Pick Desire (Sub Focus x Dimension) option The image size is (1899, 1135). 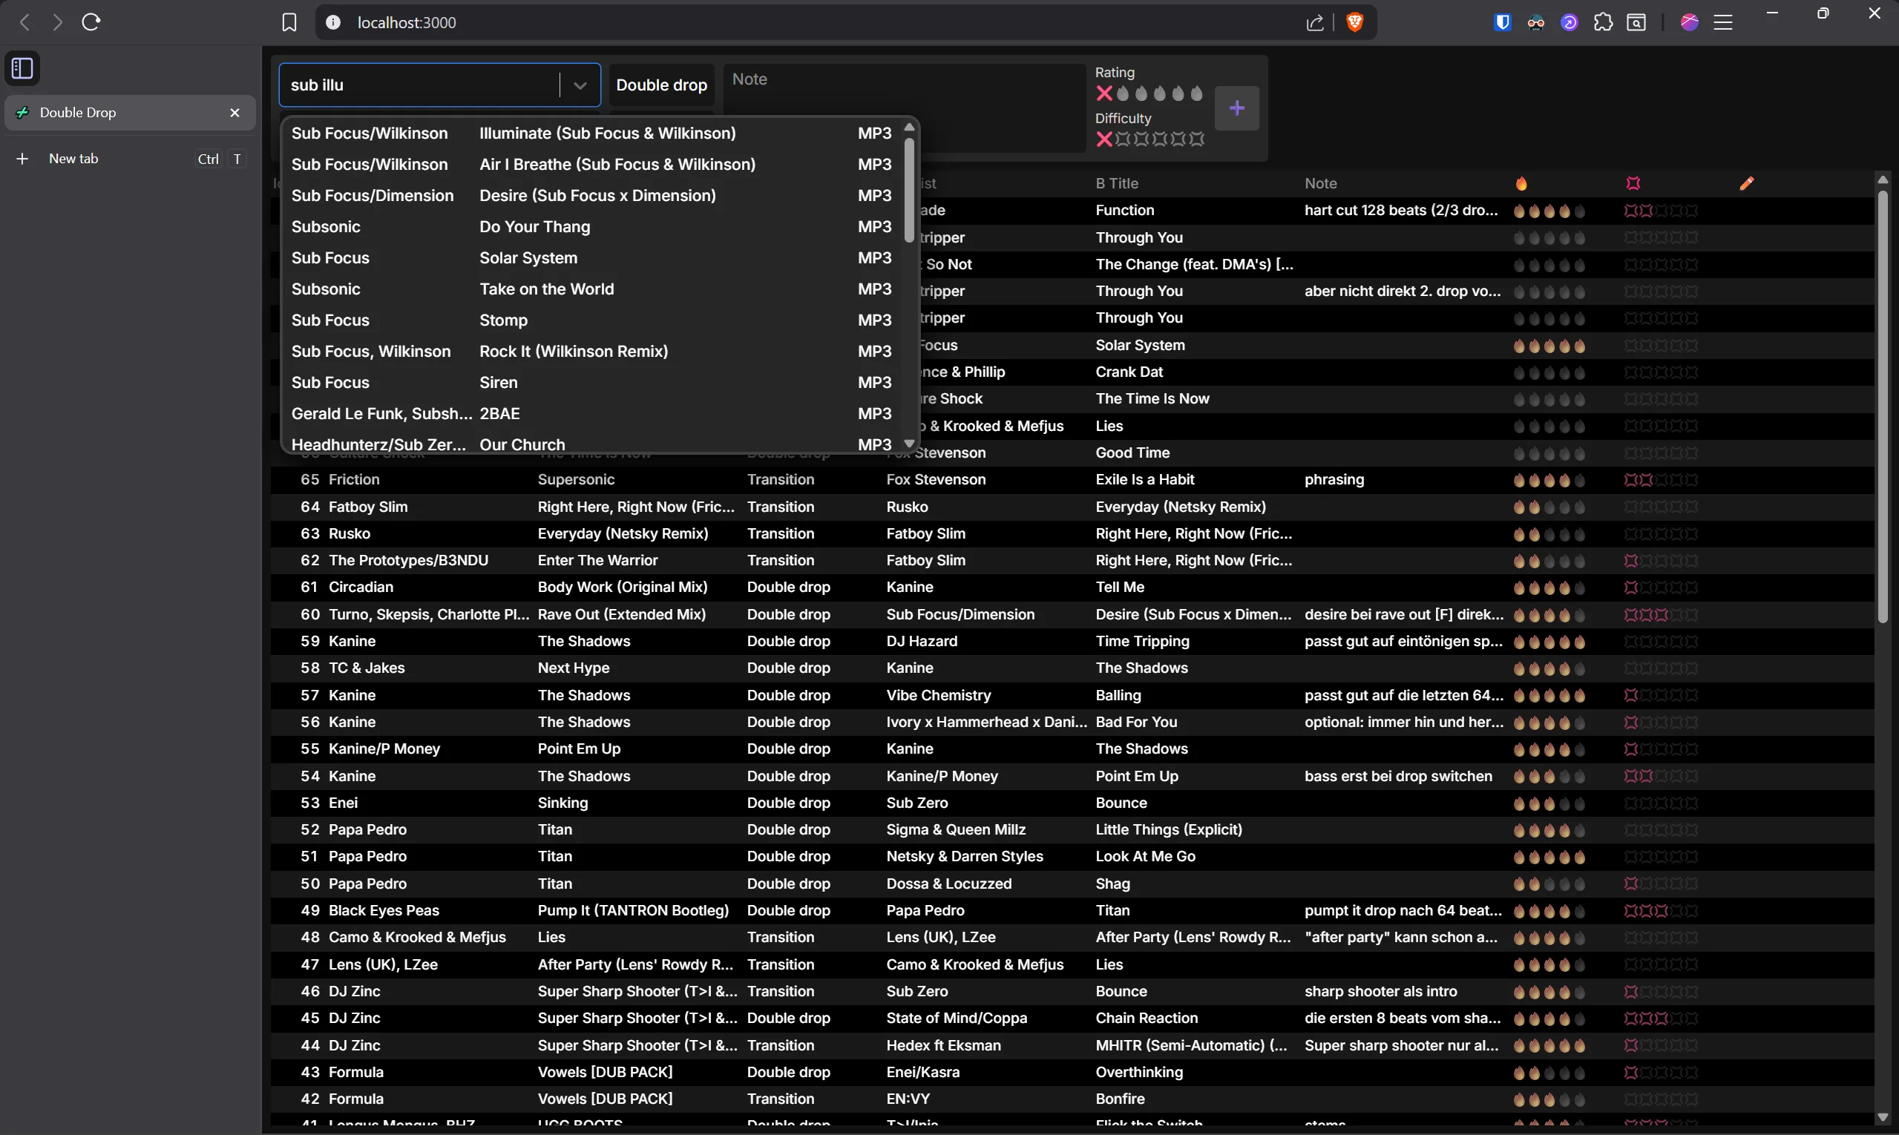(591, 196)
